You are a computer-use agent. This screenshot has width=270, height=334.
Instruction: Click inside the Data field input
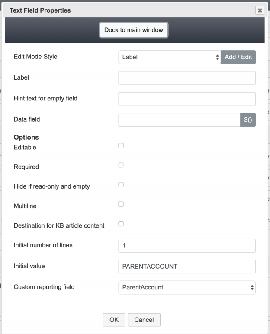[x=179, y=120]
